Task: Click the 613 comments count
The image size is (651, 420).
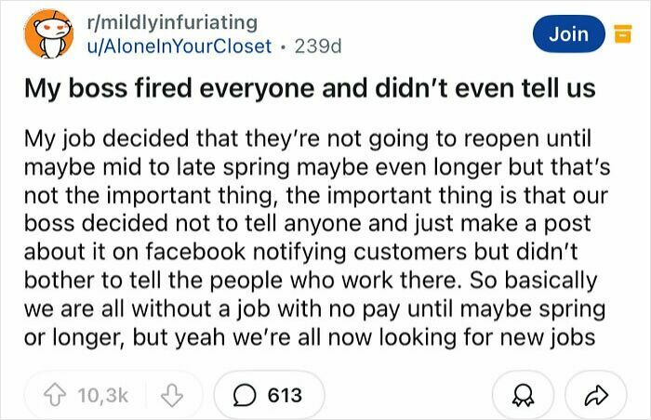Action: tap(285, 395)
